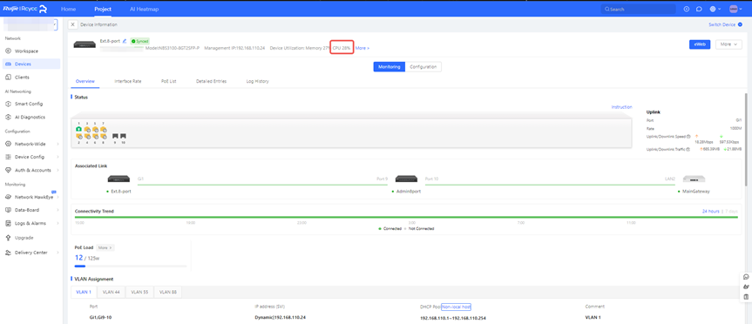
Task: Select the VLAN 55 tab
Action: [139, 292]
